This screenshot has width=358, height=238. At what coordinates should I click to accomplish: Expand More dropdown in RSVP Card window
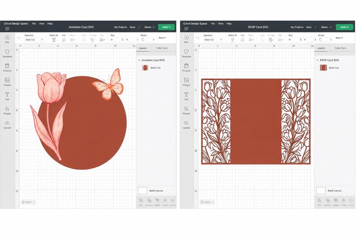pyautogui.click(x=339, y=38)
